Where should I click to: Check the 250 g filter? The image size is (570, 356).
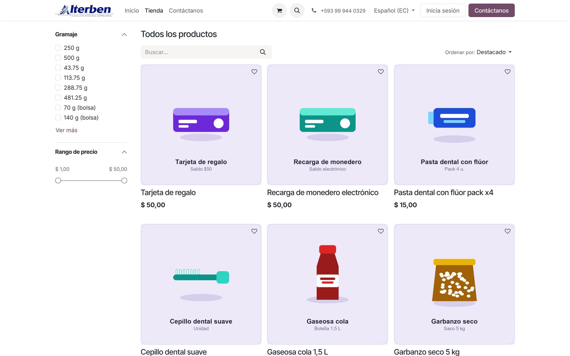click(58, 48)
